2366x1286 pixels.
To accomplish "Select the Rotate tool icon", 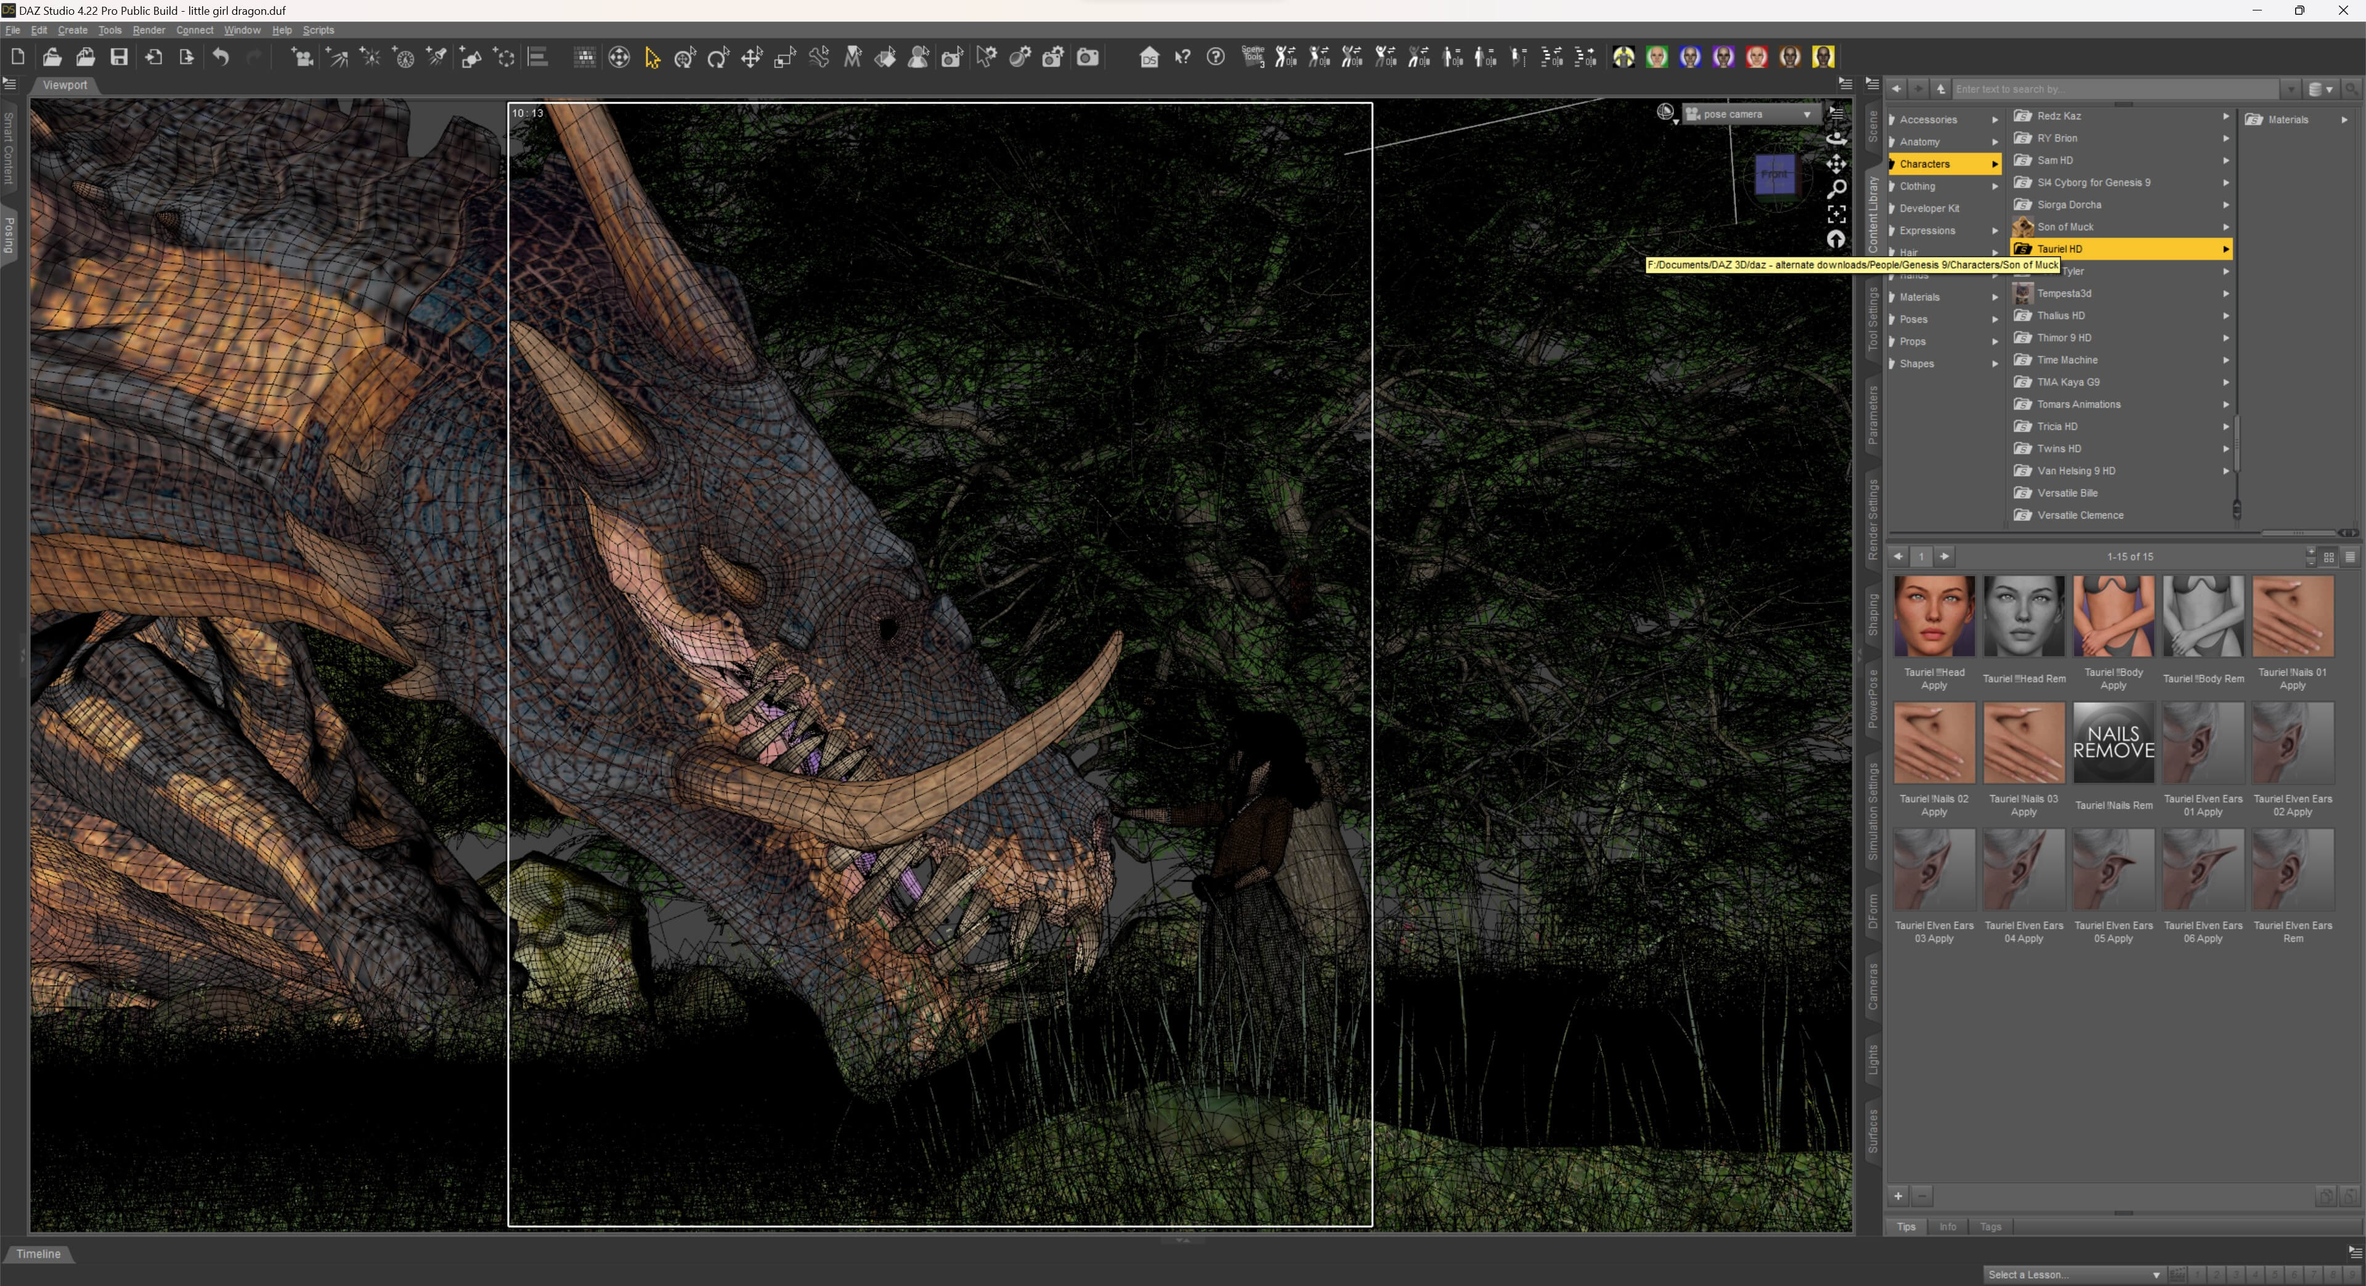I will coord(718,57).
